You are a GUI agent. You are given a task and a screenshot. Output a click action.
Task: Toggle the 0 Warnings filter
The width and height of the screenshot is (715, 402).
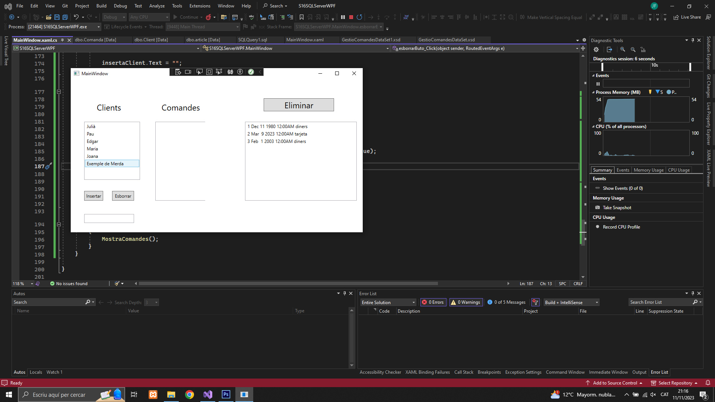coord(466,302)
